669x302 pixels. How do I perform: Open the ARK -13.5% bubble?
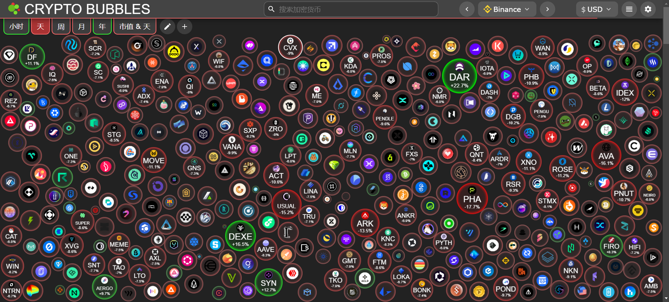pos(365,223)
